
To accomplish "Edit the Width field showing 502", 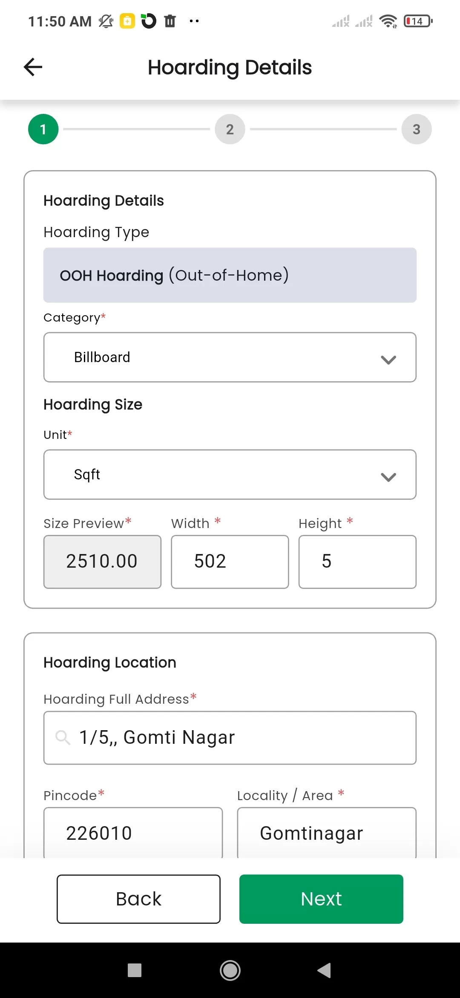I will coord(230,562).
